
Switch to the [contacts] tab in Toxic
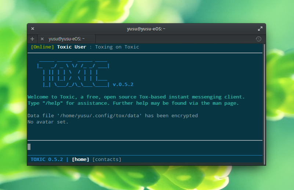107,159
